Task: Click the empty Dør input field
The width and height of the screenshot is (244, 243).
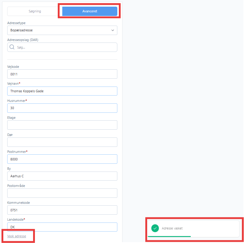Action: point(62,142)
